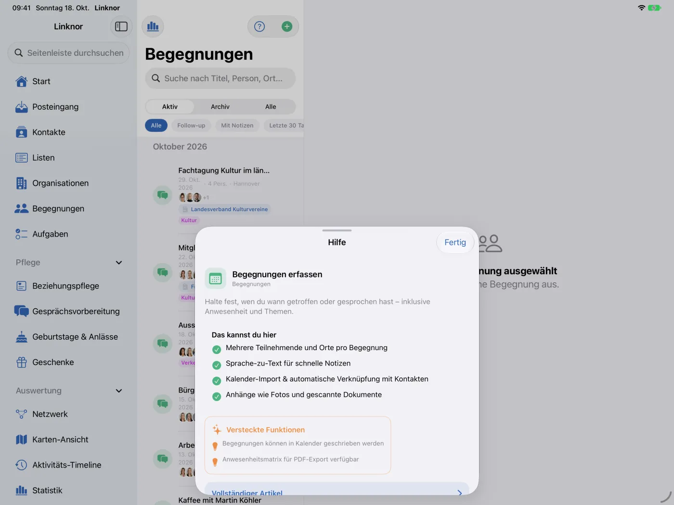Switch to the Alle segment tab
The height and width of the screenshot is (505, 674).
tap(271, 107)
